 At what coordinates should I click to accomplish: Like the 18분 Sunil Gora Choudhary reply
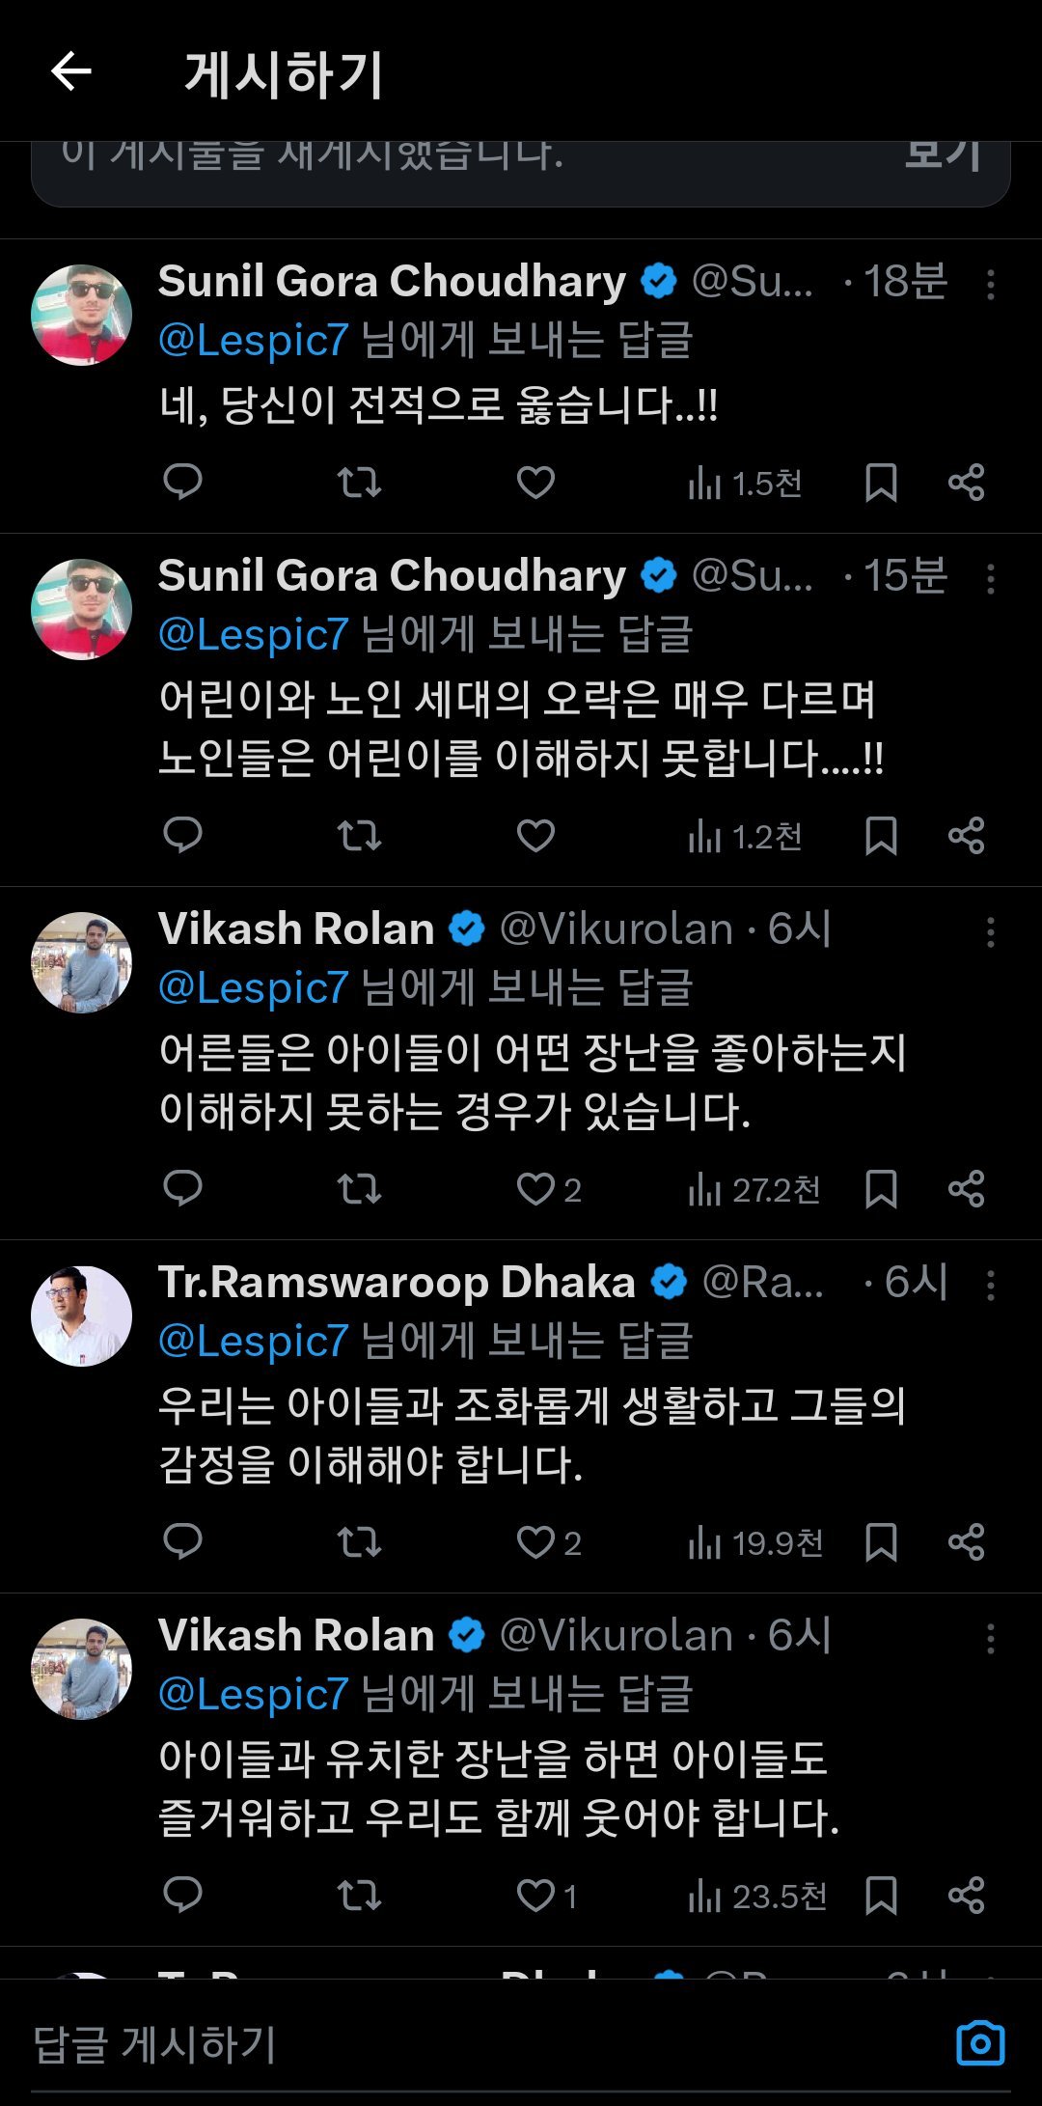tap(535, 482)
